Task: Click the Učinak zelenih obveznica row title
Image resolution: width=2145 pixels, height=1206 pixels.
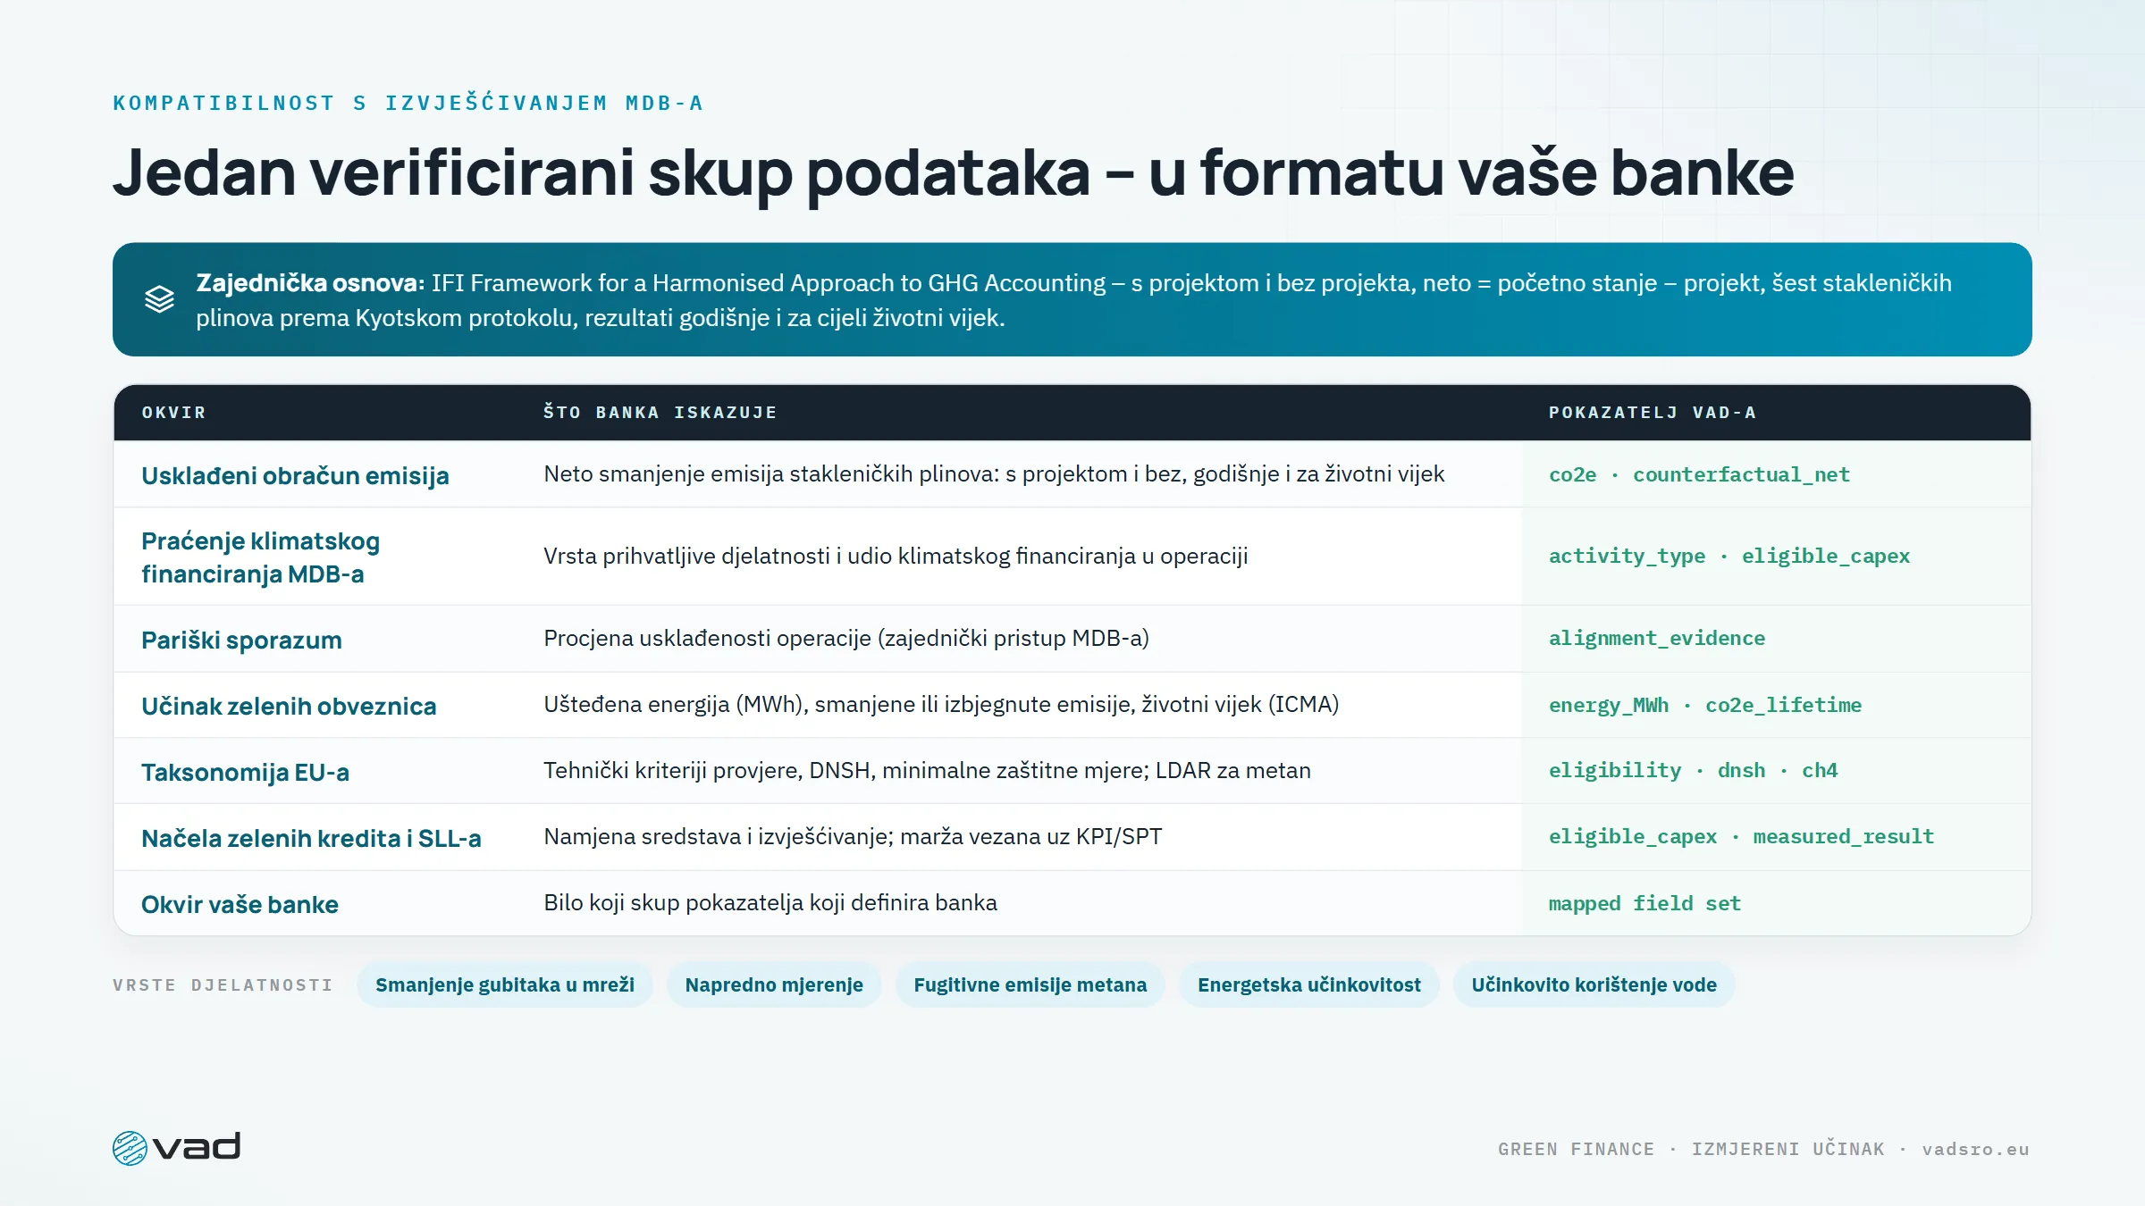Action: 289,706
